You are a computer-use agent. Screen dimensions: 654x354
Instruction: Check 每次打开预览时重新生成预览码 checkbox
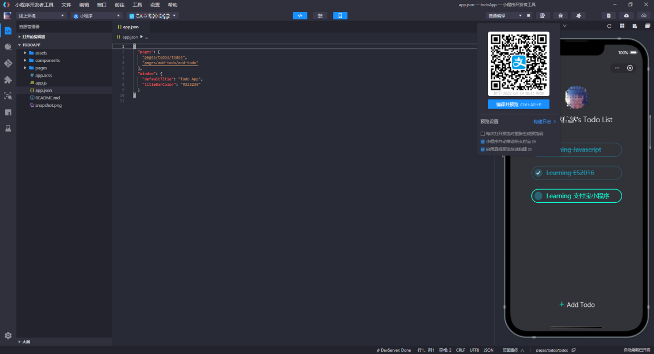pos(482,134)
